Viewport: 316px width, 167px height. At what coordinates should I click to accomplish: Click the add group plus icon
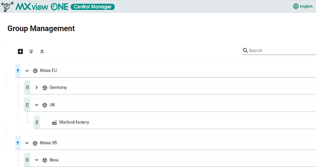coord(20,51)
